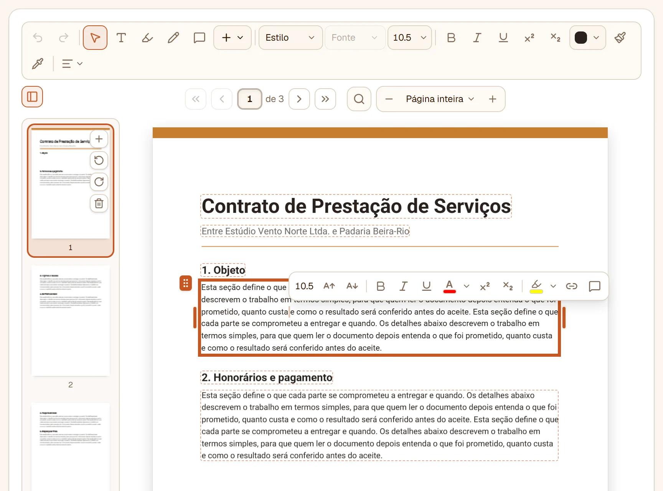Select the Text tool
The height and width of the screenshot is (491, 663).
[x=121, y=38]
